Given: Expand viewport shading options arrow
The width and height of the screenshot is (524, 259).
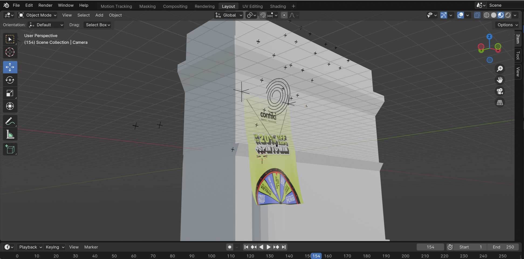Looking at the screenshot, I should coord(515,15).
